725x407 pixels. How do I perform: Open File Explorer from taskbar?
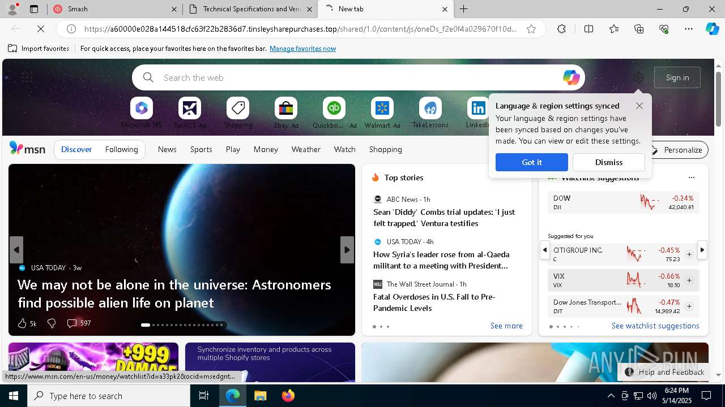click(260, 396)
